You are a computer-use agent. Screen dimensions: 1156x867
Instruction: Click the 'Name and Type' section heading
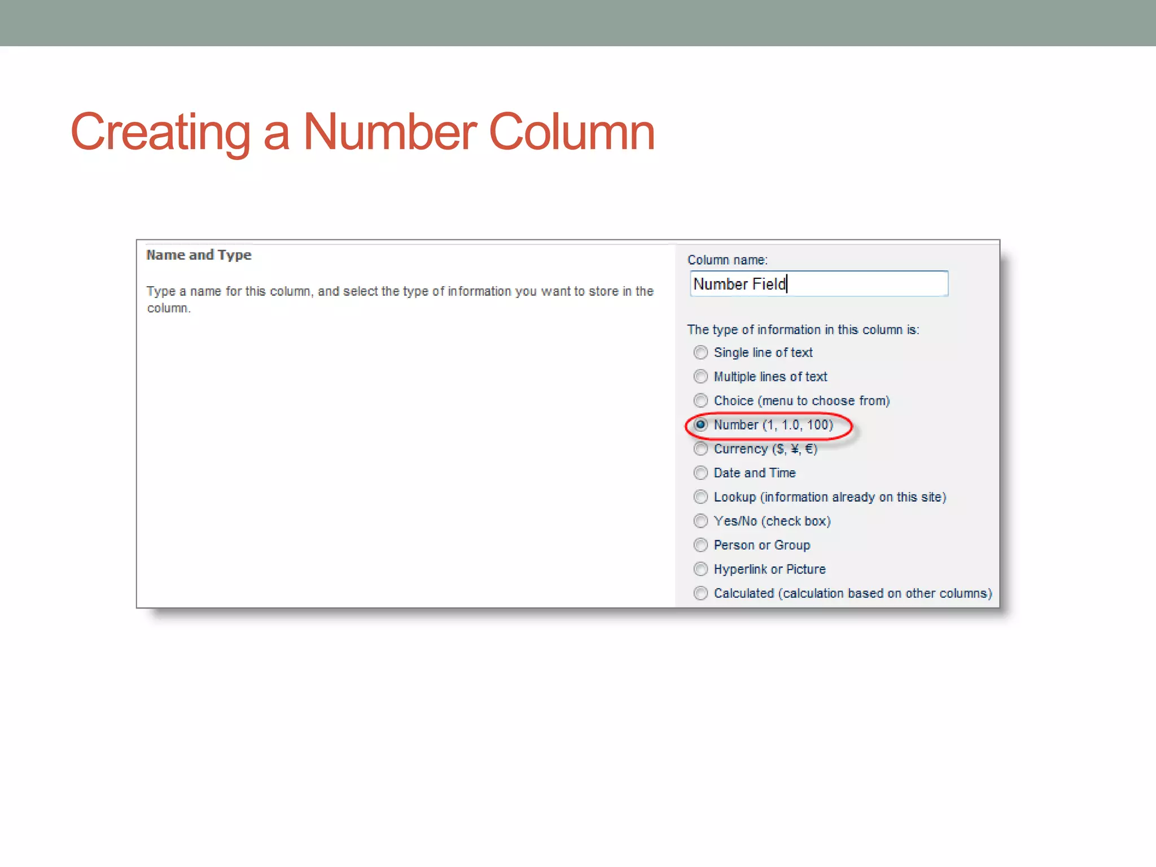tap(199, 255)
